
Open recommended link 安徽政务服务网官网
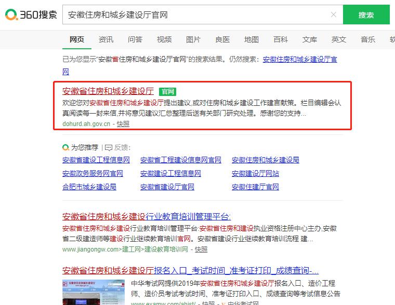pyautogui.click(x=93, y=173)
